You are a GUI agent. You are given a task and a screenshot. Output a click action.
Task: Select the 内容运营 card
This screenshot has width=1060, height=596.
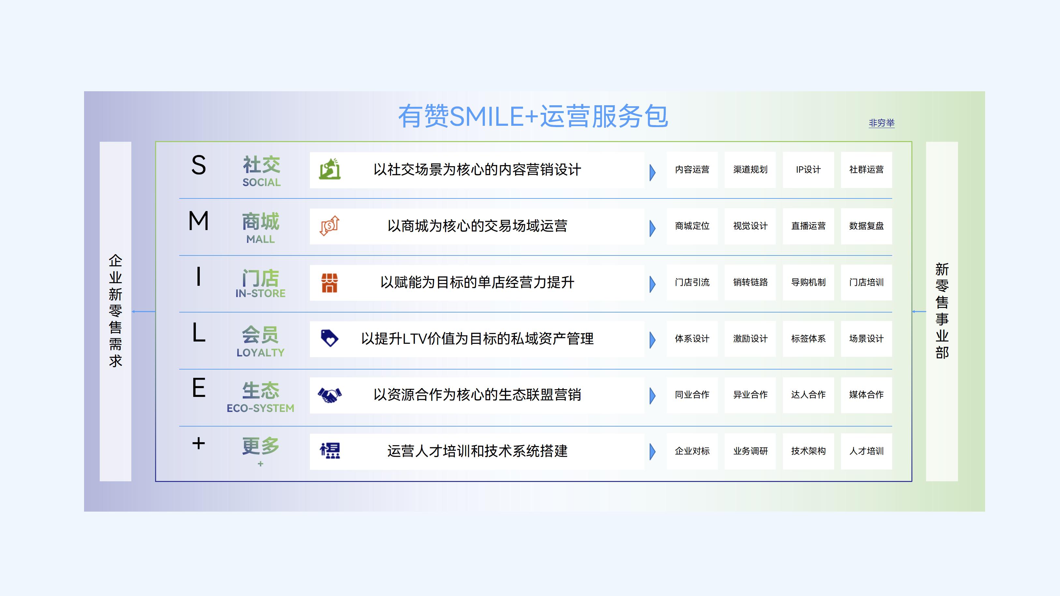click(x=692, y=170)
